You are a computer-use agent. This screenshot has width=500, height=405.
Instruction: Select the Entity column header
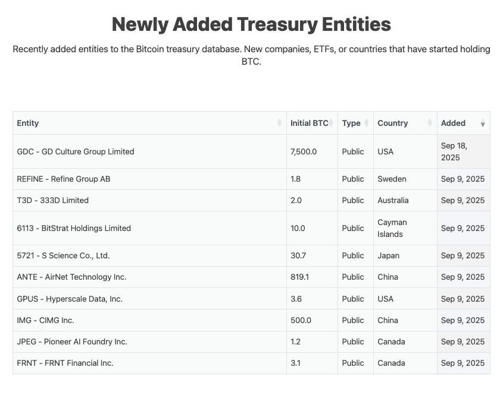tap(28, 123)
